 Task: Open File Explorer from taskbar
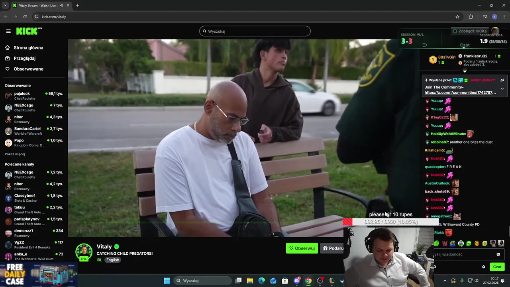coord(250,281)
